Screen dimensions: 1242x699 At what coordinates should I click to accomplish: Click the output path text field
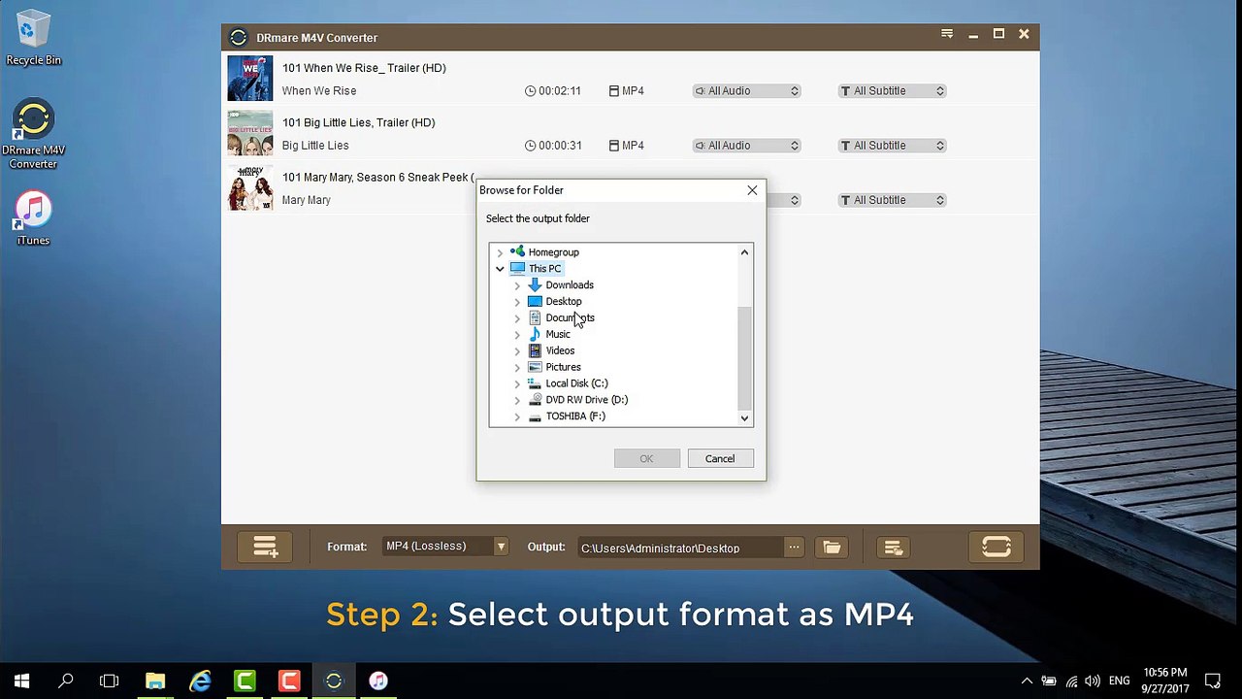click(x=681, y=549)
